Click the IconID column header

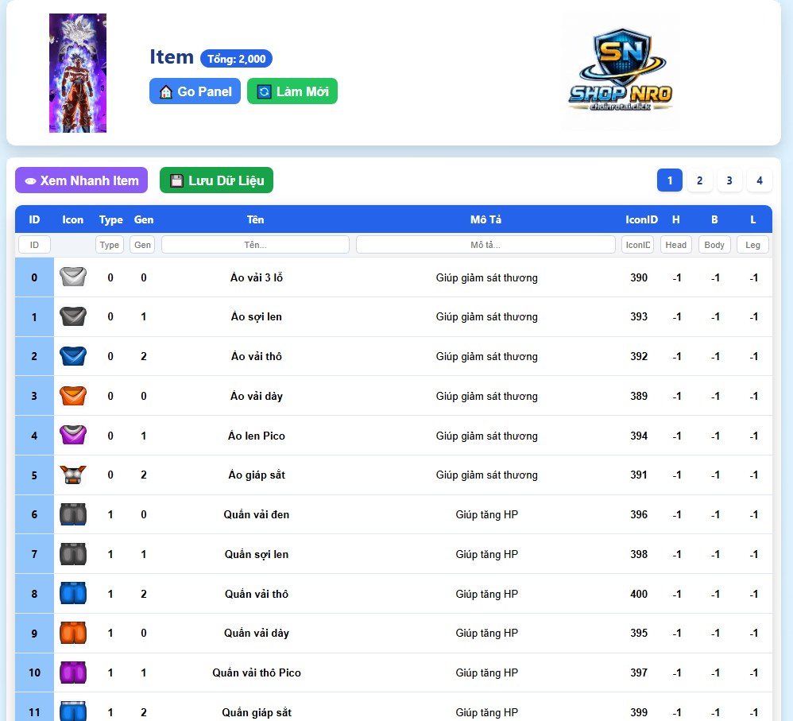[642, 219]
